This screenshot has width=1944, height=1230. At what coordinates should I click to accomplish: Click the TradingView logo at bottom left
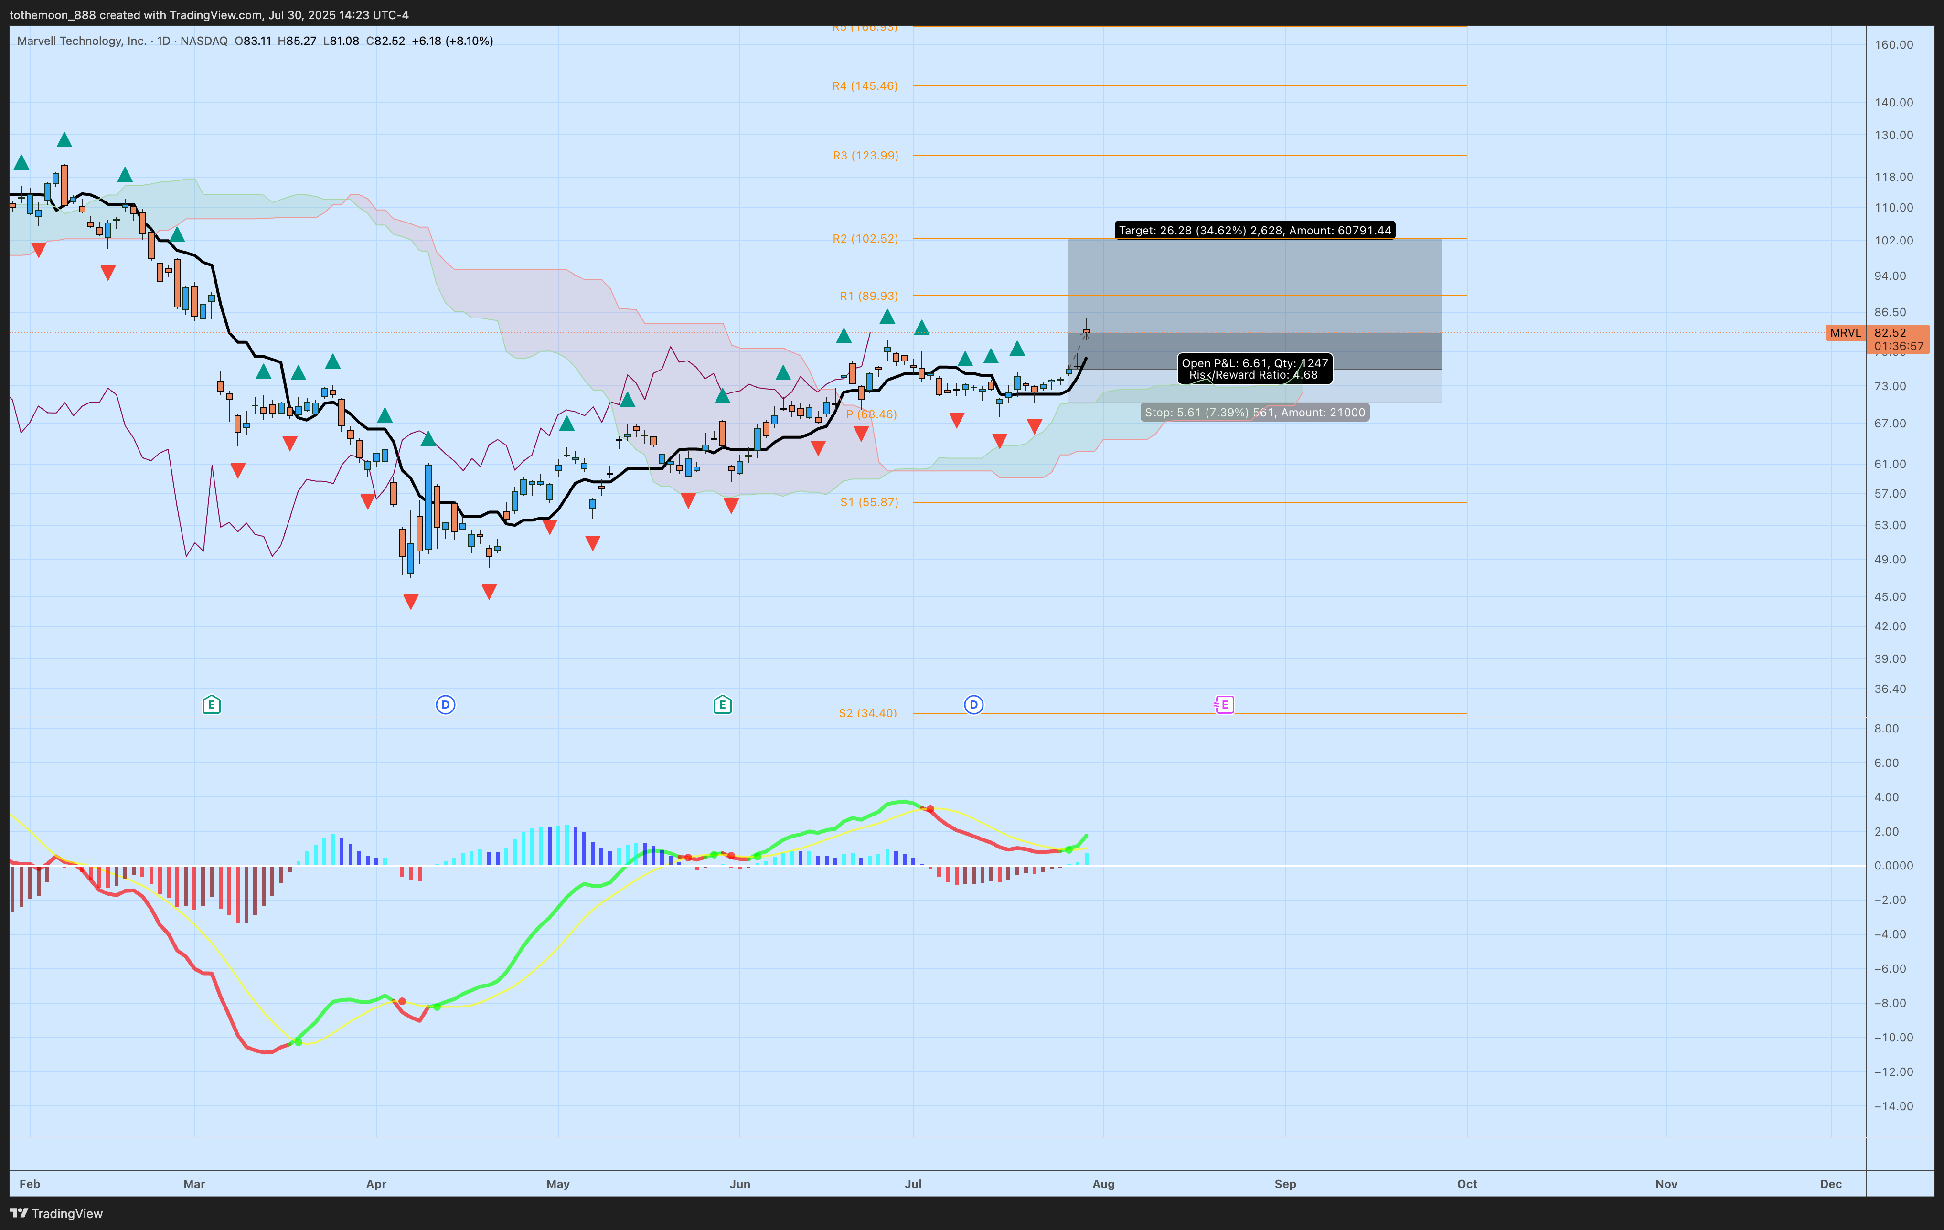coord(56,1213)
